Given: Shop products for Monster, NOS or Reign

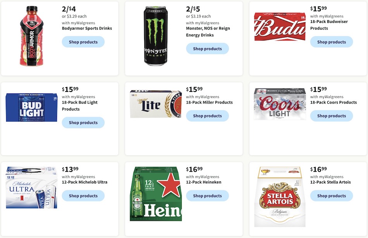Looking at the screenshot, I should point(207,48).
